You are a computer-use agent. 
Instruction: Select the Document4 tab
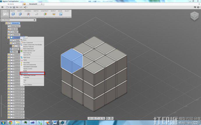click(x=33, y=4)
